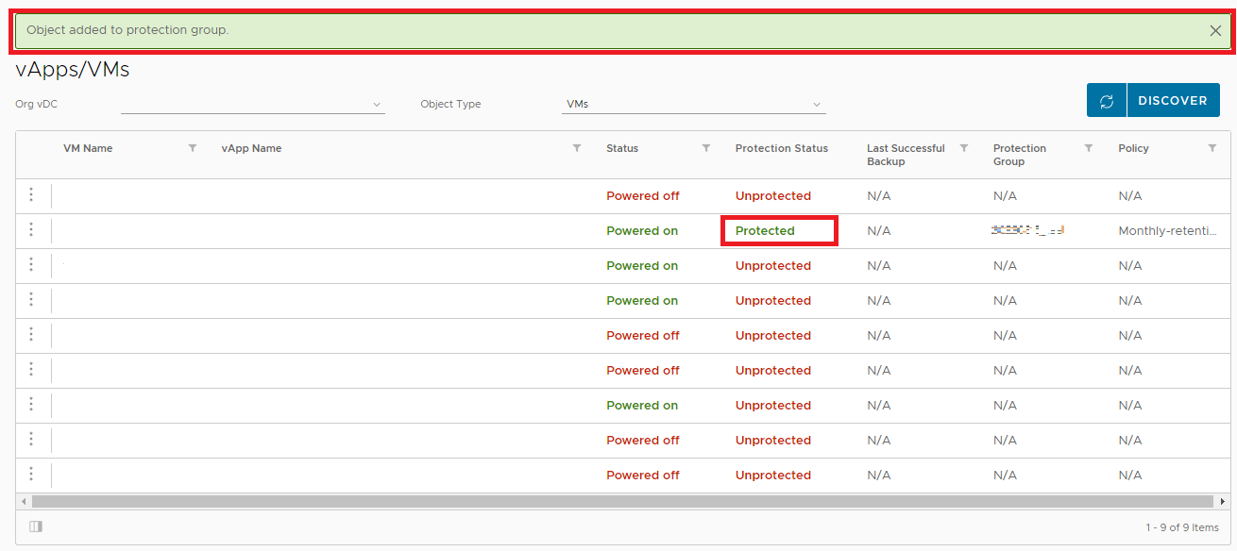Sort by the Protection Status header
This screenshot has height=551, width=1237.
click(781, 148)
